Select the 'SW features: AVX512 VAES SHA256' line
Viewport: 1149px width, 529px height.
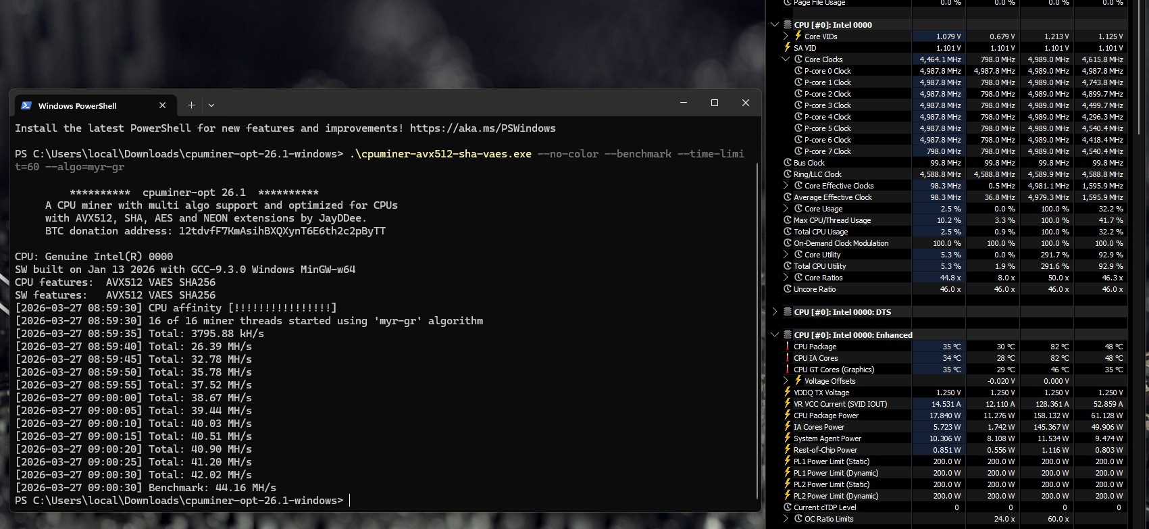116,295
